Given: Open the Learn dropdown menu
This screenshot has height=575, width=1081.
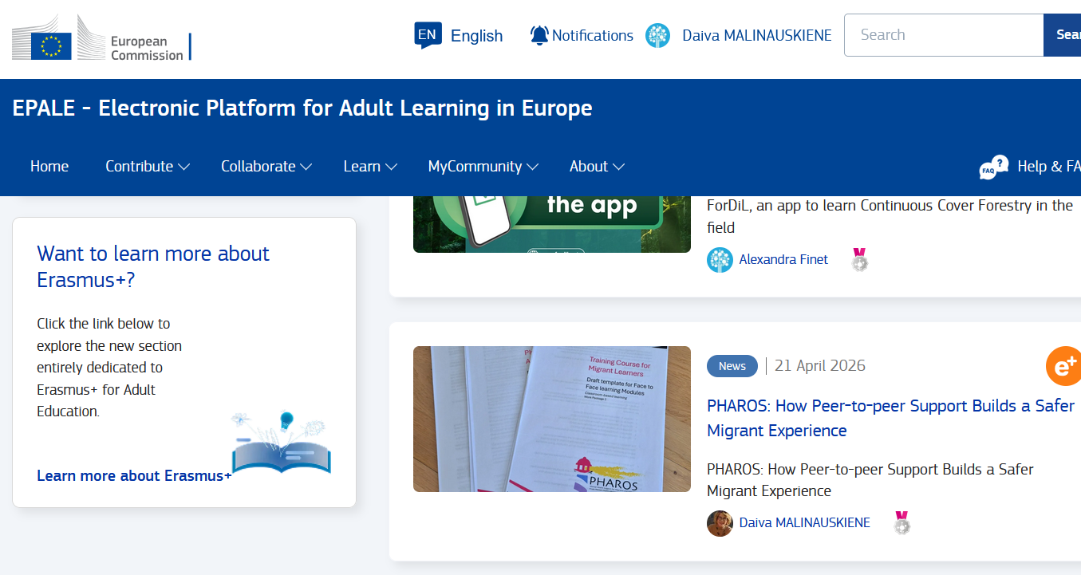Looking at the screenshot, I should (370, 166).
